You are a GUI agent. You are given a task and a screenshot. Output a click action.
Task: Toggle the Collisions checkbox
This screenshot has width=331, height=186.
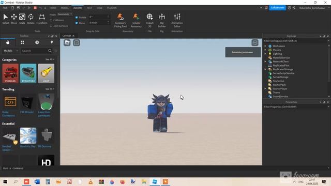click(x=51, y=20)
